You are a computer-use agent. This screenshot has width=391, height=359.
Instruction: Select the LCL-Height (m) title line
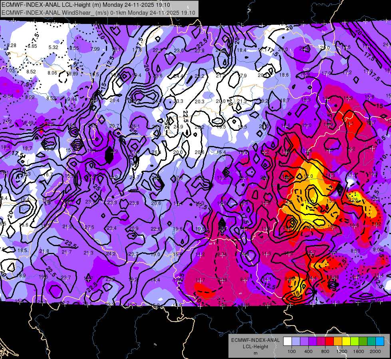coord(86,5)
